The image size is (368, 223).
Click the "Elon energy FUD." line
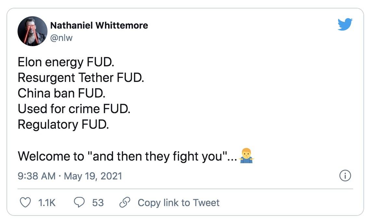(66, 62)
